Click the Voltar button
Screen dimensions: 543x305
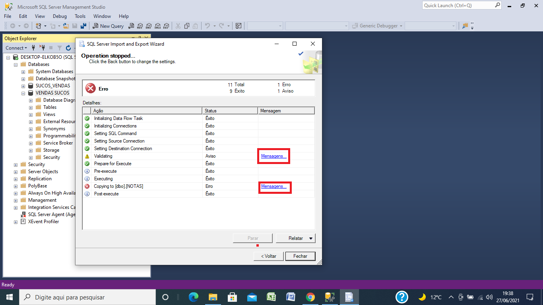[x=269, y=256]
